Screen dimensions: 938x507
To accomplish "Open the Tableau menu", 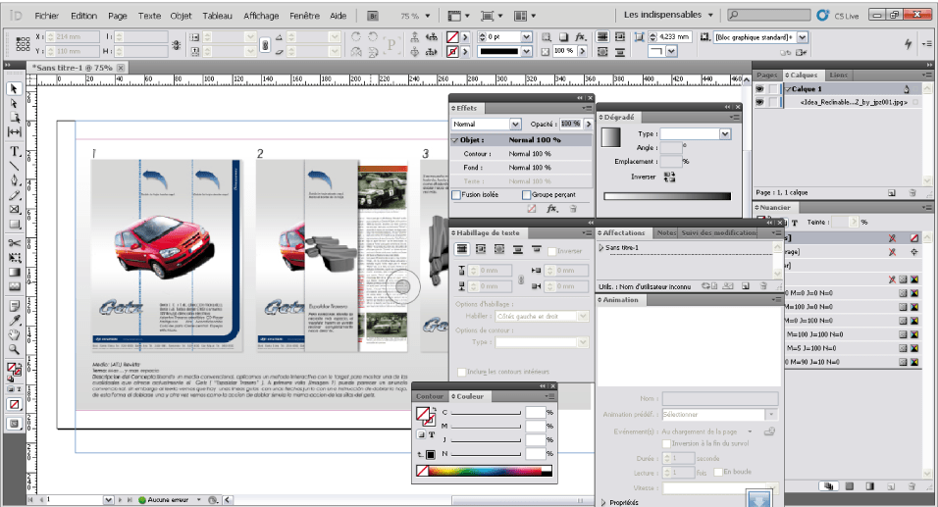I will [217, 16].
